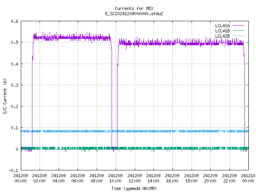Click the x-axis tick '241209 22:00'
Screen dimensions: 256x192
229,178
